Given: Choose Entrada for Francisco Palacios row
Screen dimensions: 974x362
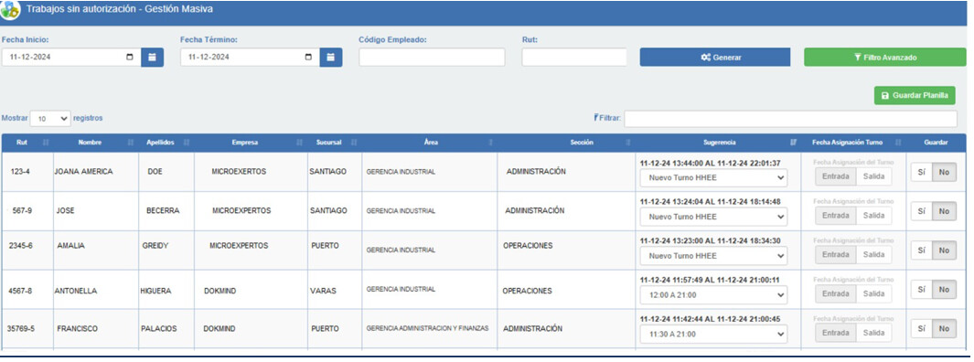Looking at the screenshot, I should pyautogui.click(x=836, y=333).
